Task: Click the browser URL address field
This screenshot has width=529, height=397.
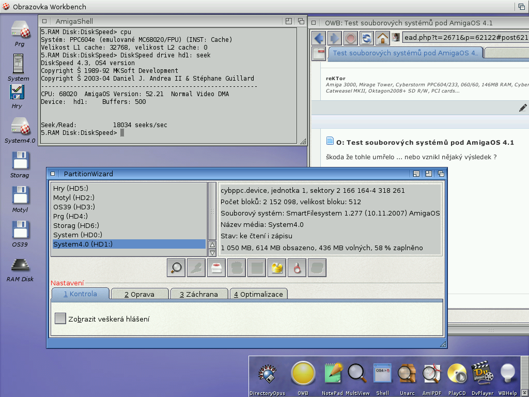Action: click(465, 38)
